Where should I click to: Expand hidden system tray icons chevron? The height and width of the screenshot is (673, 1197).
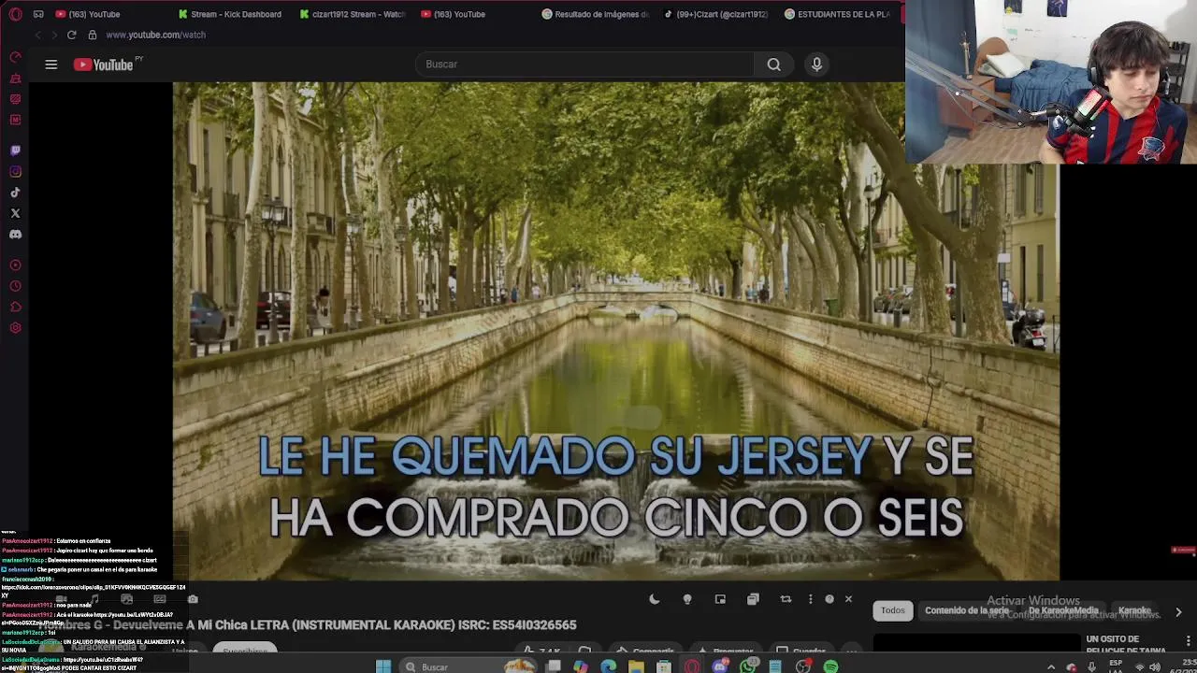point(1051,667)
